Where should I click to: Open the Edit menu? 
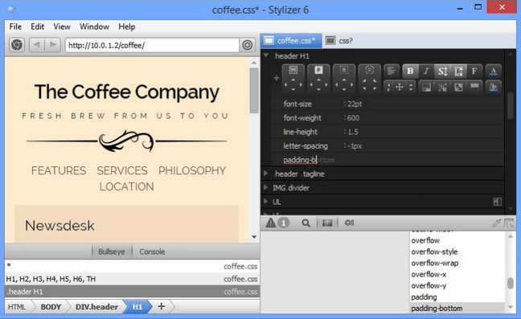coord(37,27)
